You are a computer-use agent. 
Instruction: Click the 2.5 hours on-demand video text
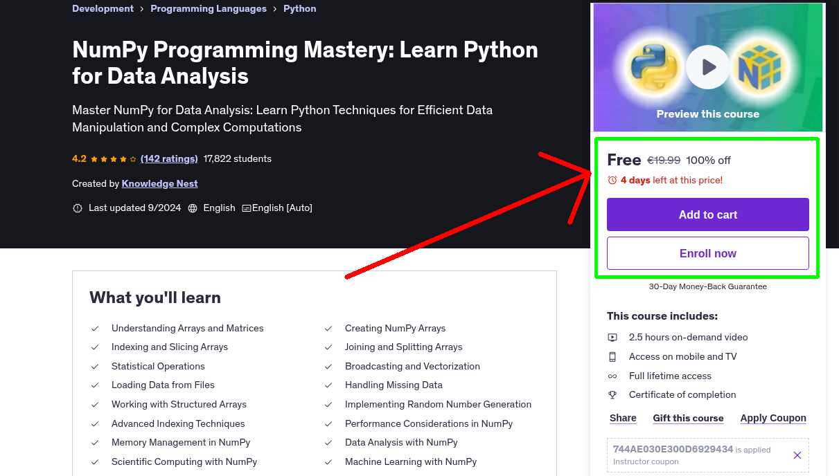[689, 338]
